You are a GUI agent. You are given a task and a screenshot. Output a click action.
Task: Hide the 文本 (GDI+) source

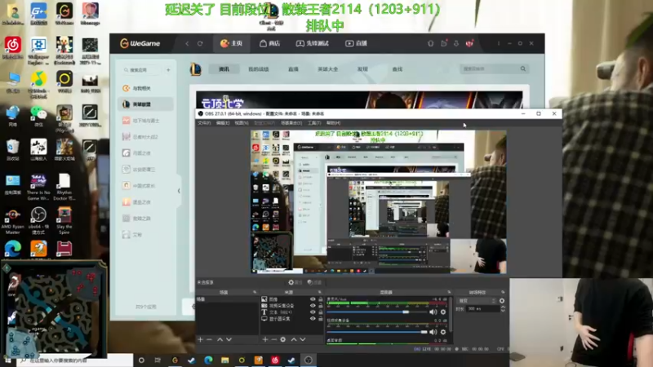tap(313, 312)
